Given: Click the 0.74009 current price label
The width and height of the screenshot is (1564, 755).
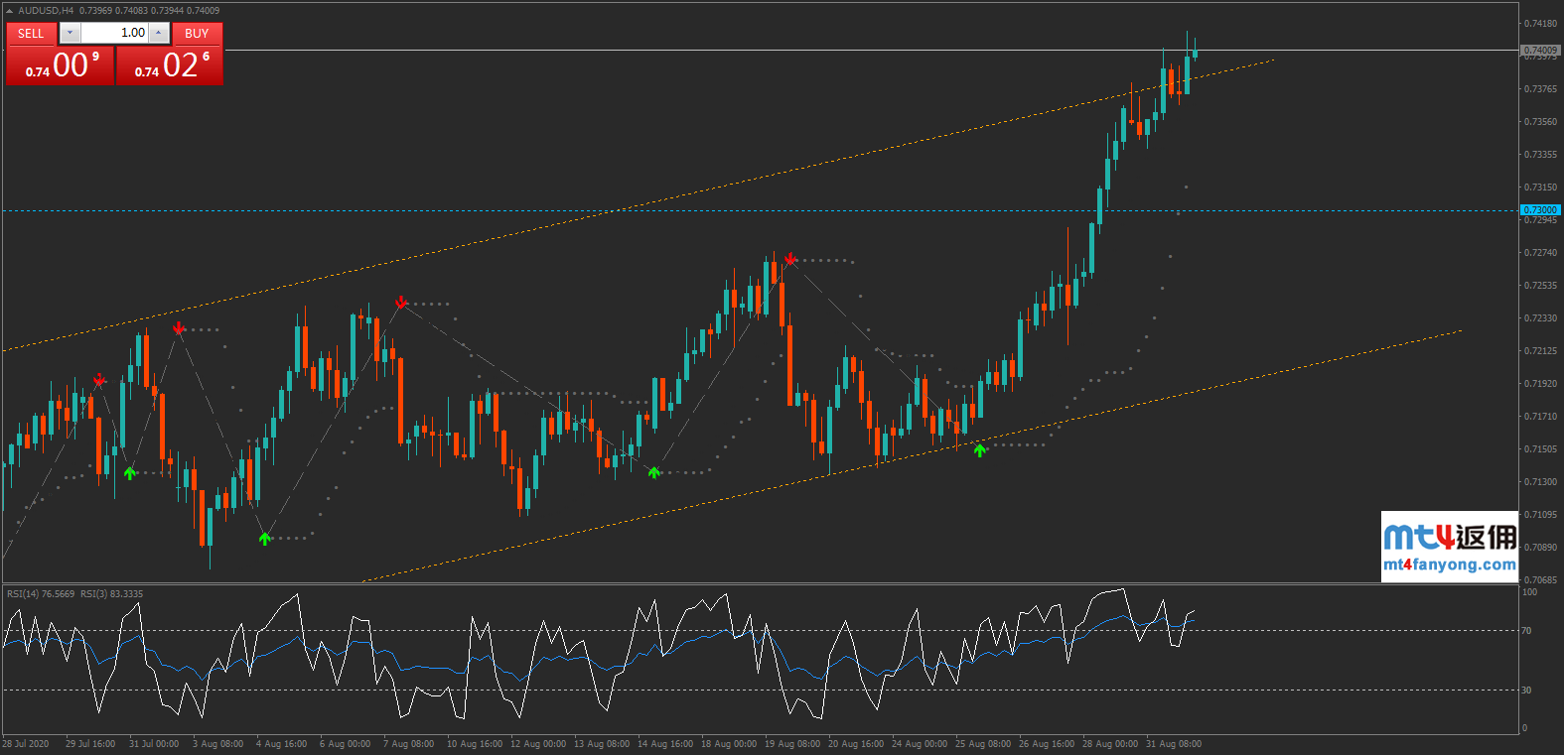Looking at the screenshot, I should pyautogui.click(x=1540, y=50).
